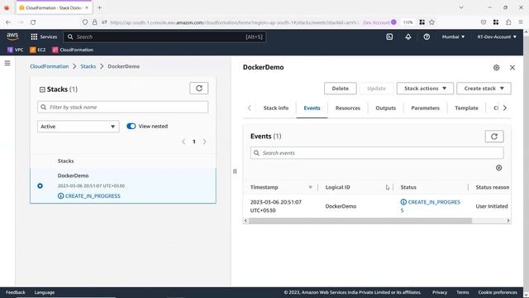
Task: Switch to the Stack info tab
Action: tap(275, 108)
